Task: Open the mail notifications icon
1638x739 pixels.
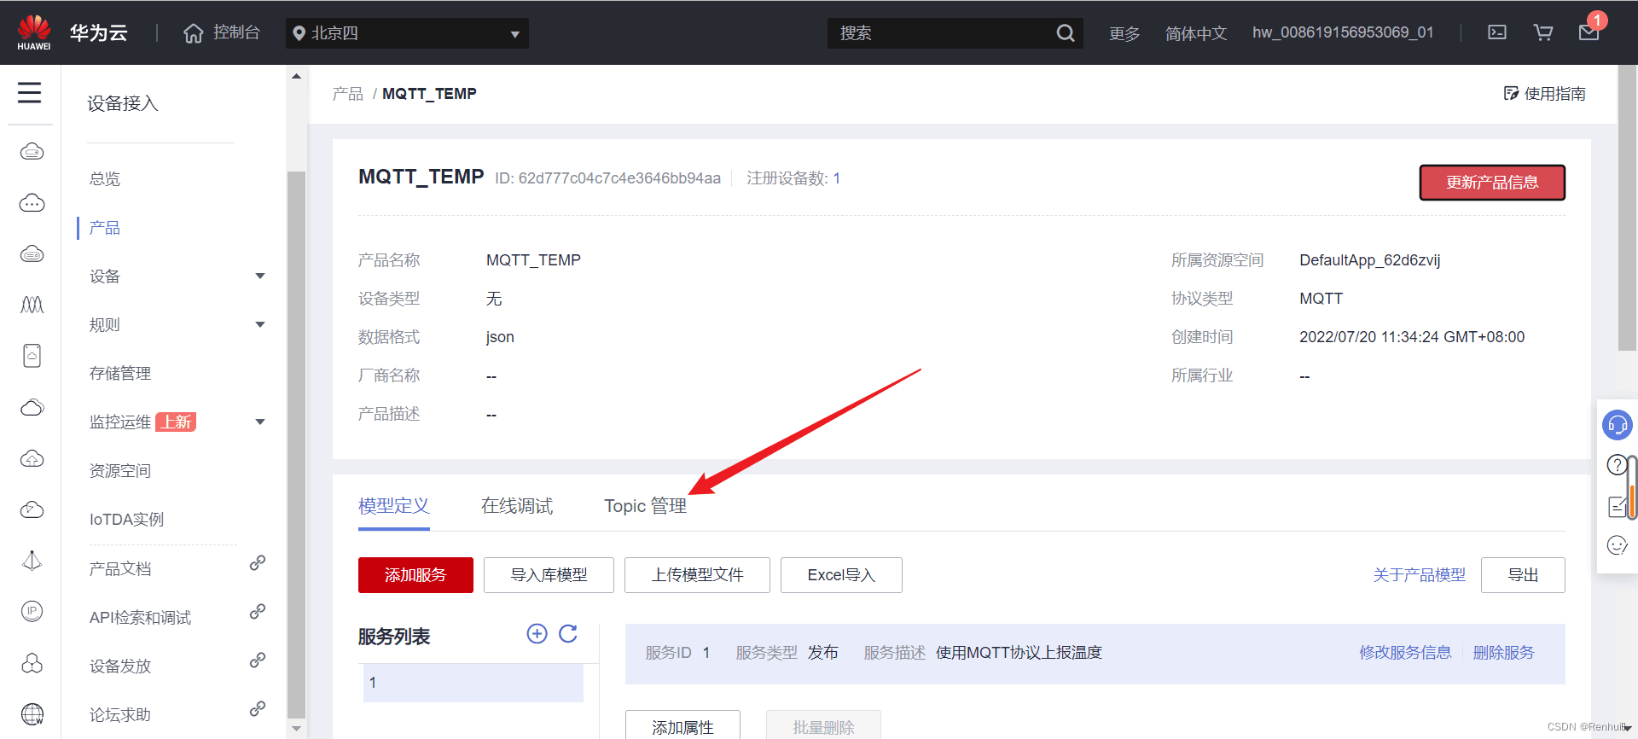Action: click(x=1589, y=32)
